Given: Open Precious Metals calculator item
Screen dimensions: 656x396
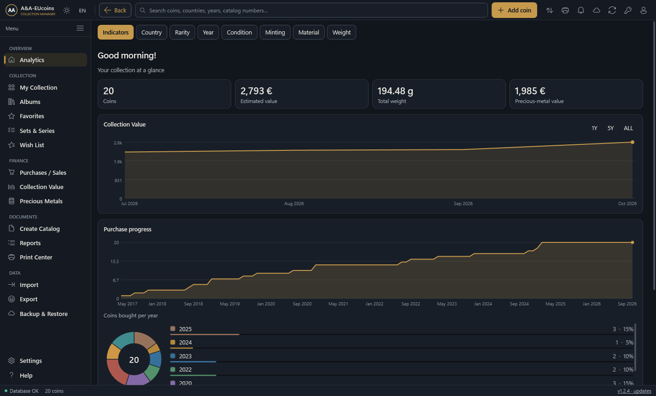Looking at the screenshot, I should [45, 201].
